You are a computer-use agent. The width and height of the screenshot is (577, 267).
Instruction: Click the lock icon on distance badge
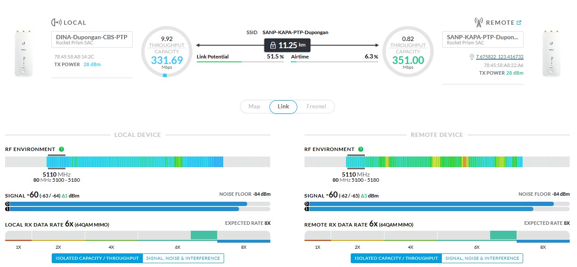[273, 45]
